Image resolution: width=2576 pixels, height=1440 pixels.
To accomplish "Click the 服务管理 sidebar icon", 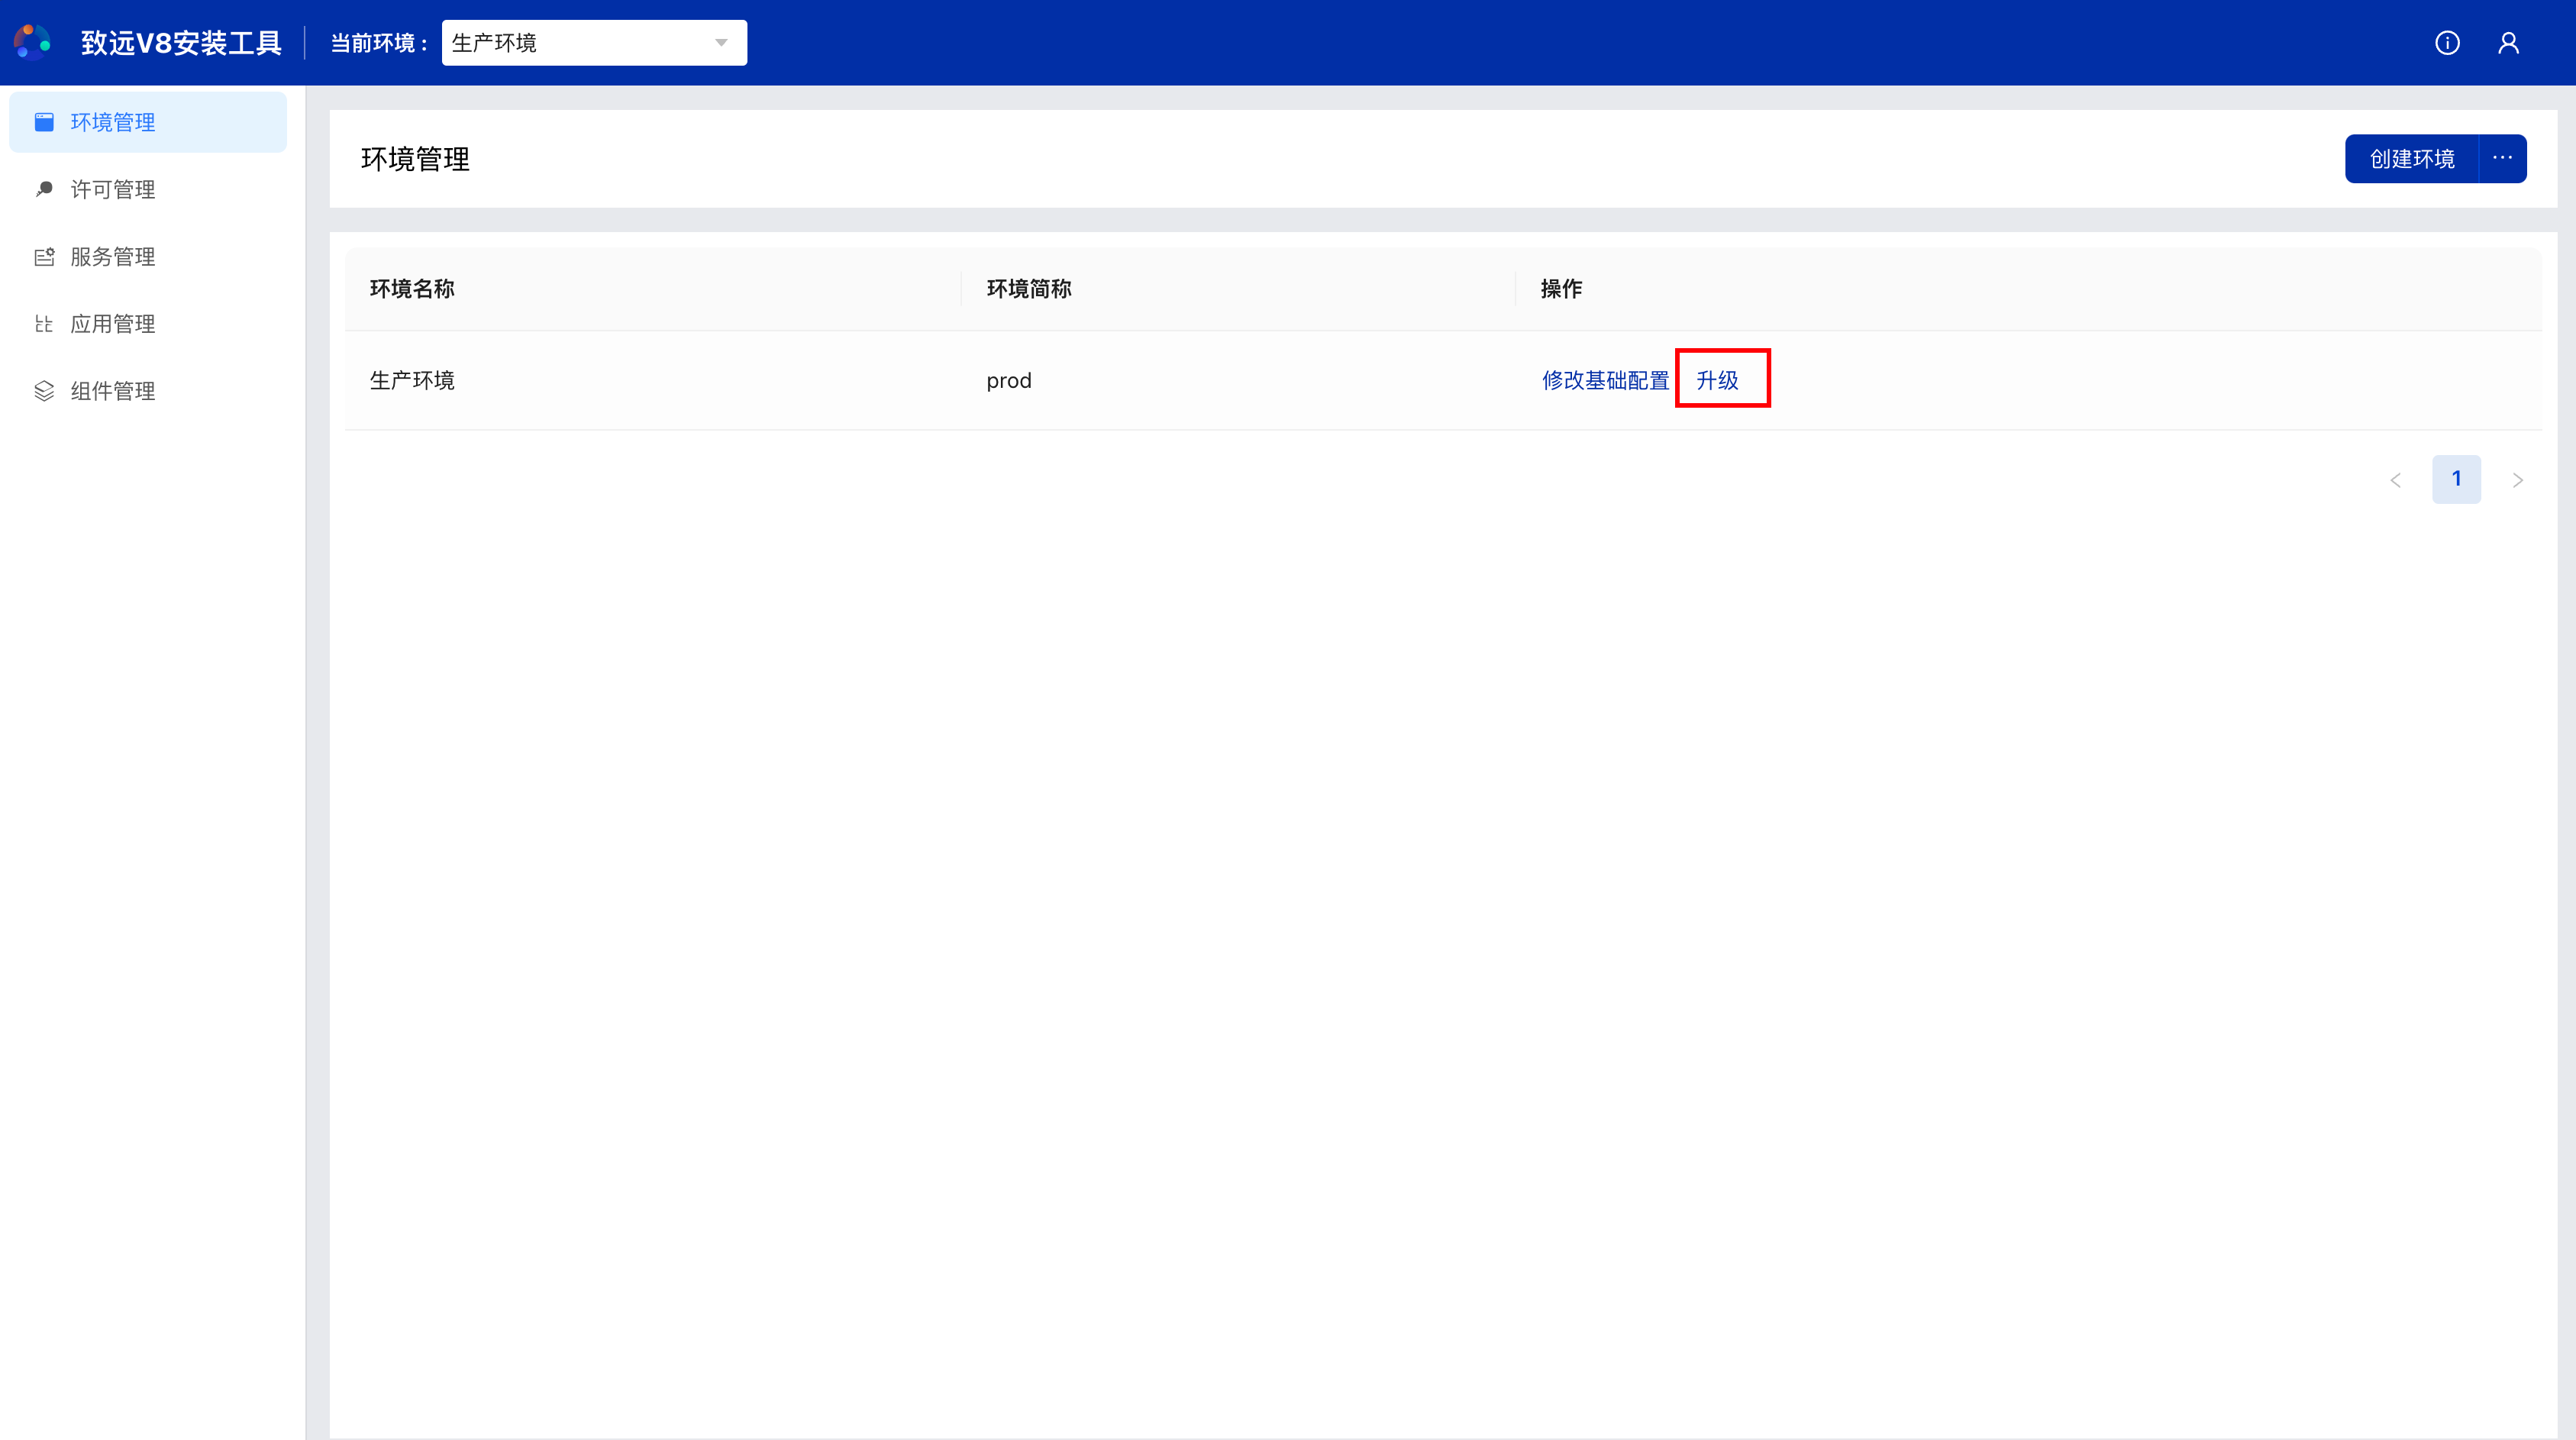I will pyautogui.click(x=44, y=257).
